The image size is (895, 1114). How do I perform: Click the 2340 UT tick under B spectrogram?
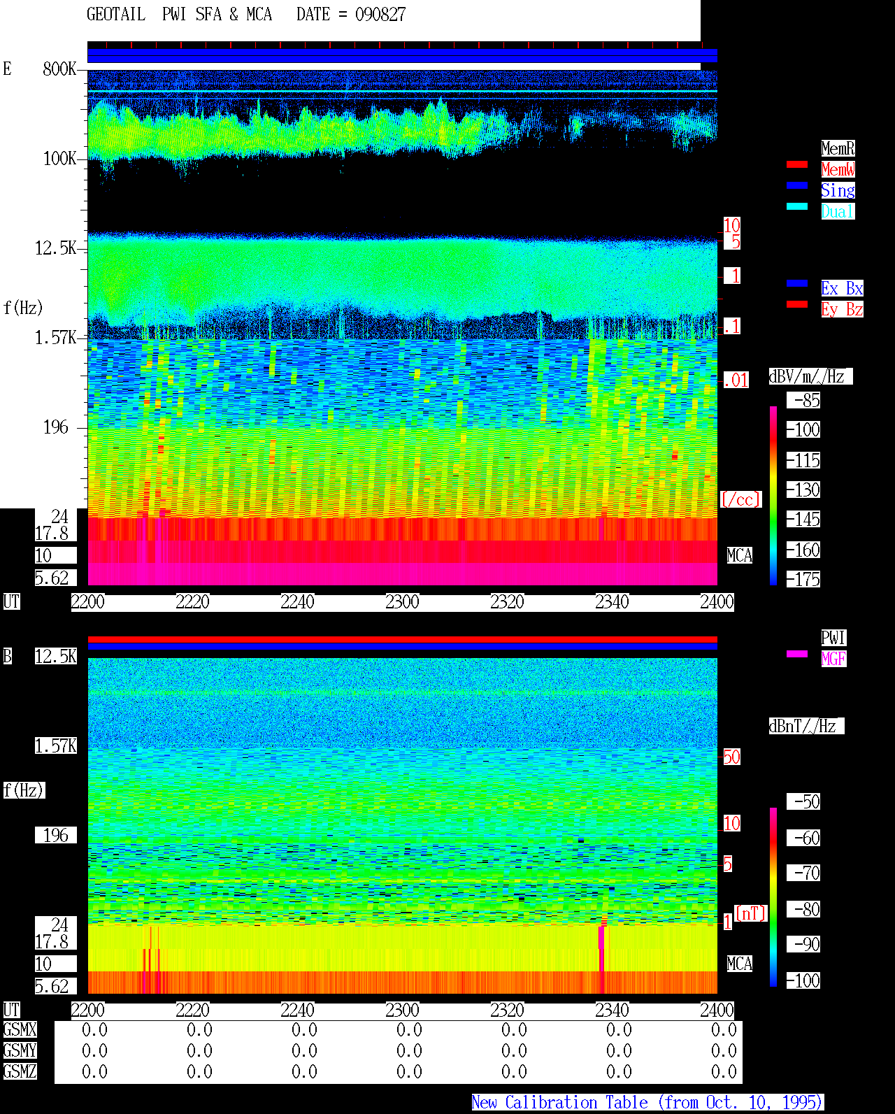pyautogui.click(x=612, y=1011)
